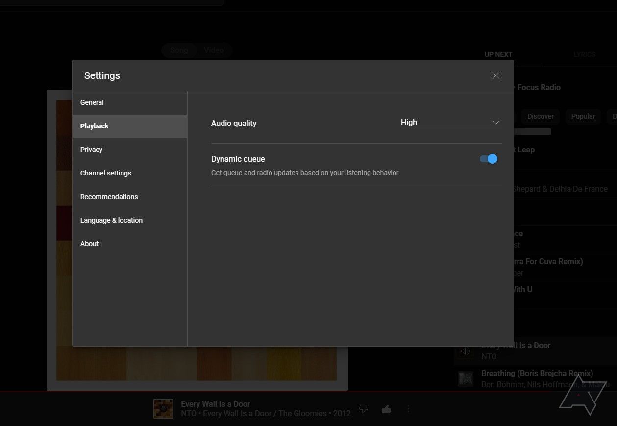Open the three-dot song options menu
Viewport: 617px width, 426px height.
pyautogui.click(x=408, y=409)
